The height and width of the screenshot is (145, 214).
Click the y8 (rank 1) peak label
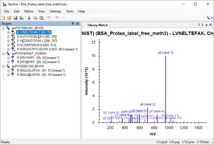[x=165, y=53]
